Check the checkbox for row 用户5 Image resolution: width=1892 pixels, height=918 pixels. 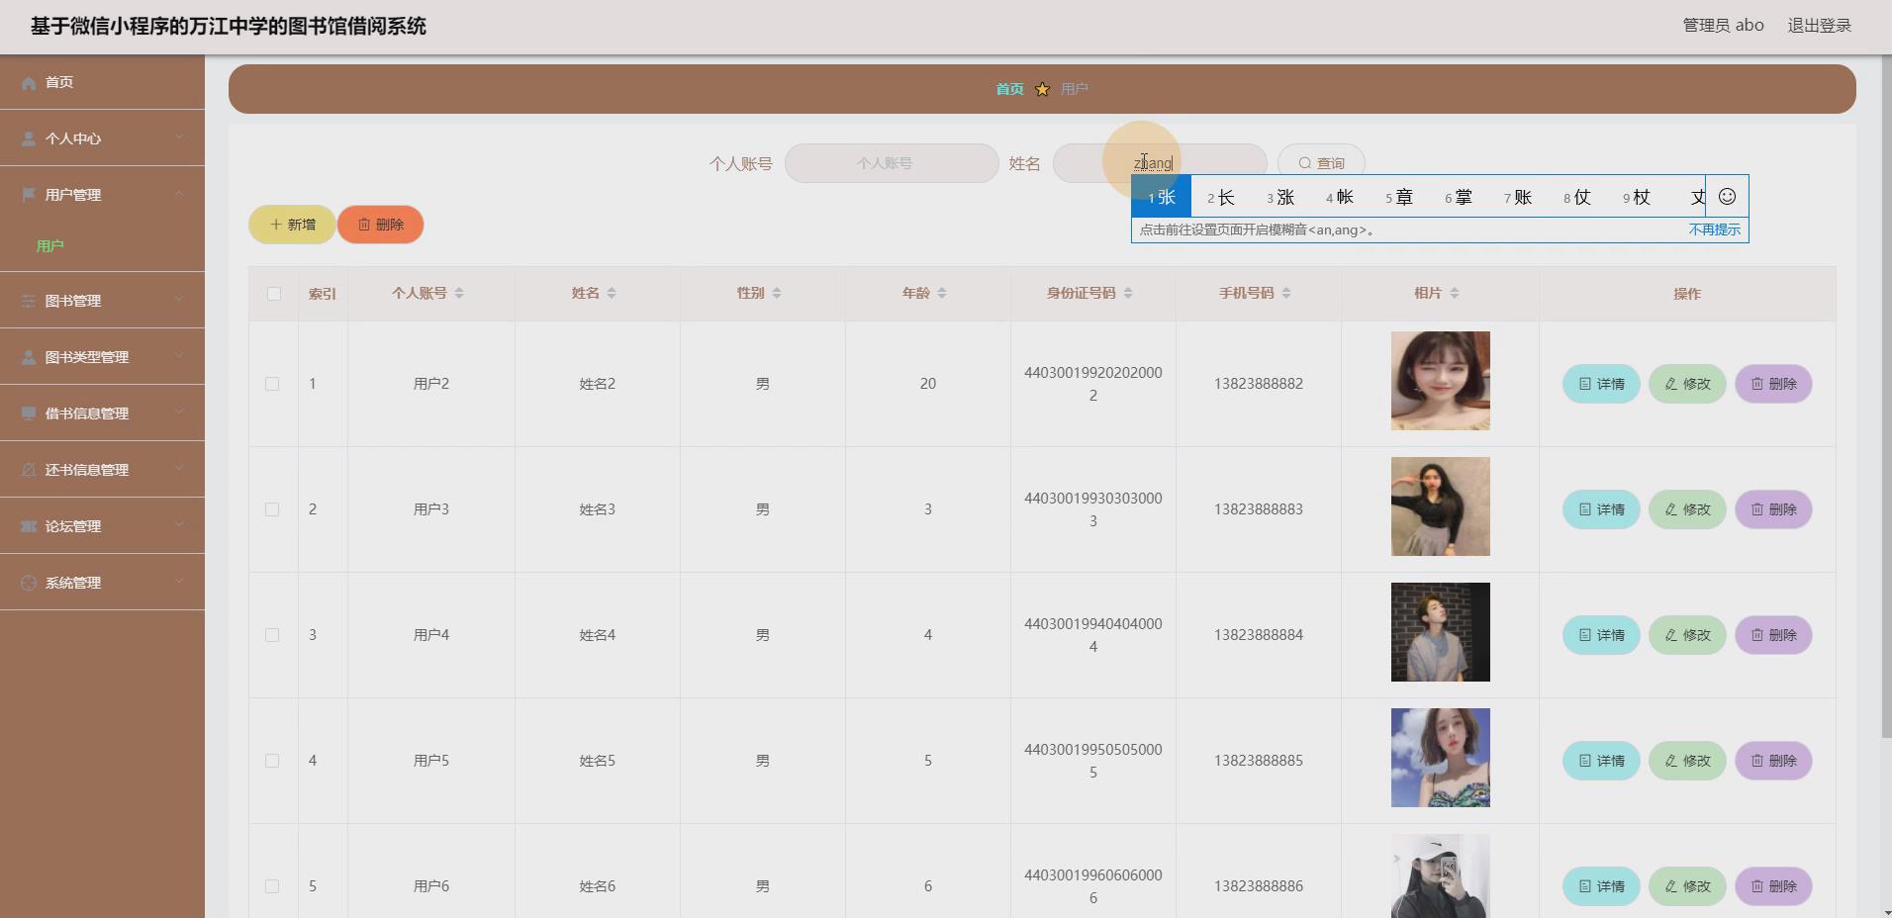click(272, 761)
